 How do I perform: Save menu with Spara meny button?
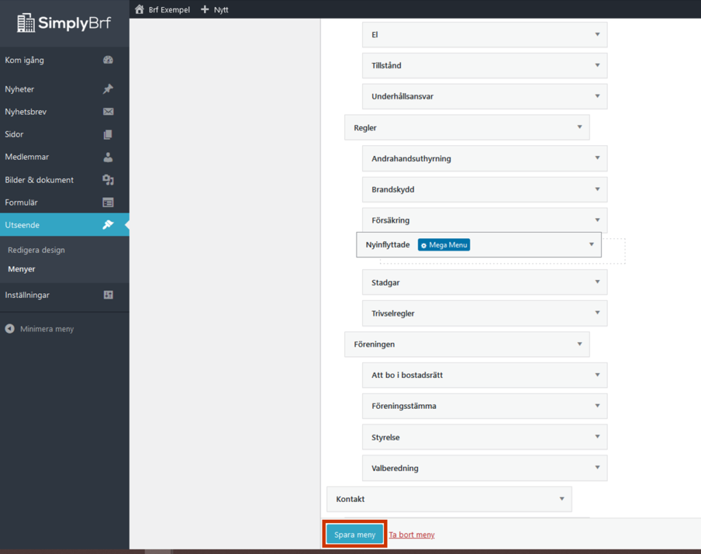coord(355,535)
